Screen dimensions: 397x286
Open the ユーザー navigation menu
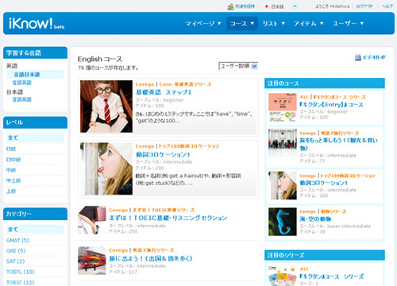(348, 23)
